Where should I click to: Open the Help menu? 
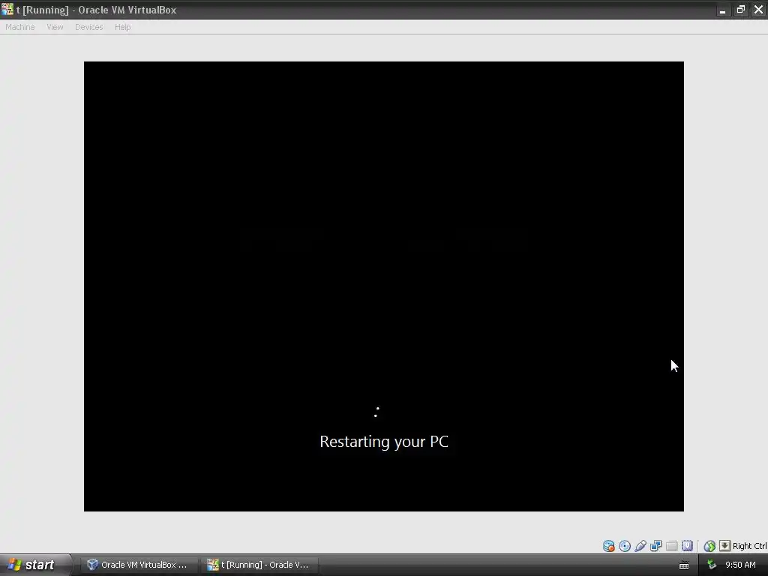122,27
